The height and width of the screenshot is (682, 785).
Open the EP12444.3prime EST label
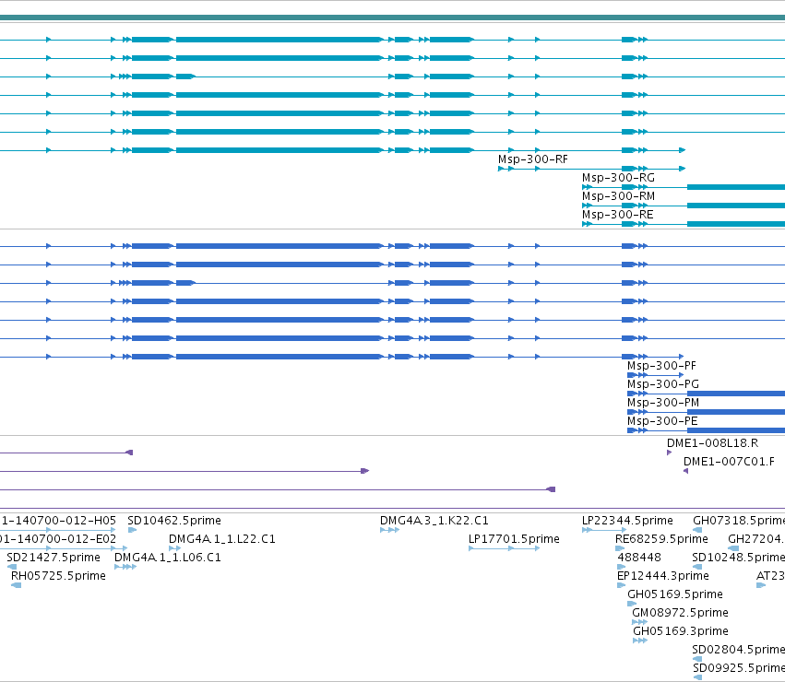coord(663,576)
